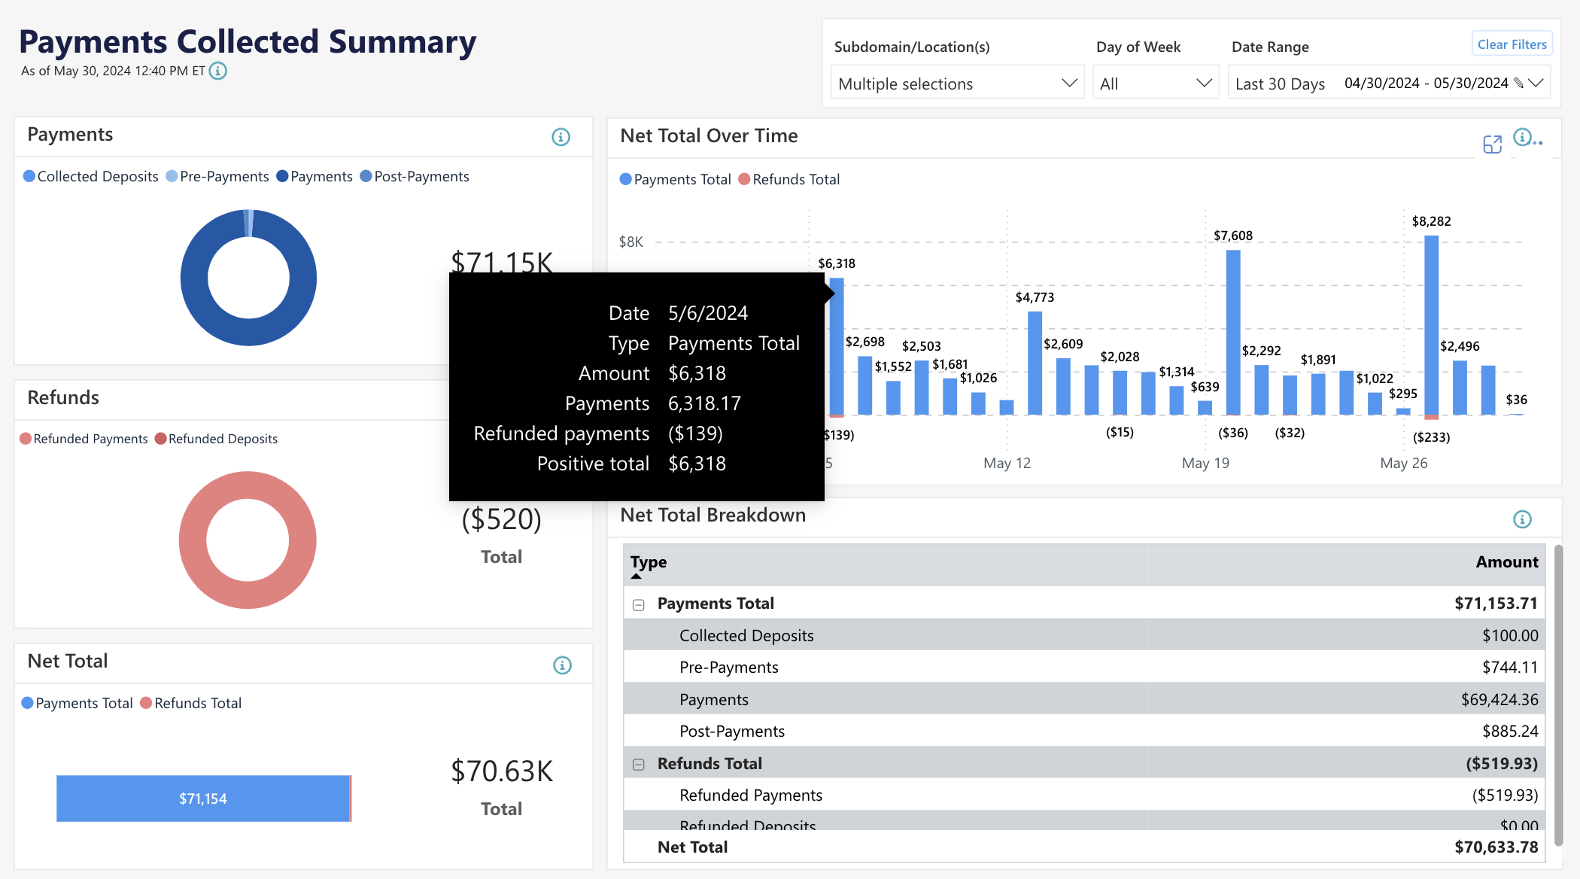Collapse the Refunds Total row group
This screenshot has height=879, width=1580.
coord(639,765)
